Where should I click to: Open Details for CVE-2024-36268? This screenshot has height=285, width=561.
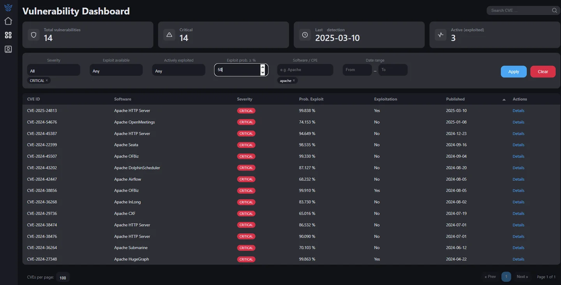pyautogui.click(x=519, y=202)
